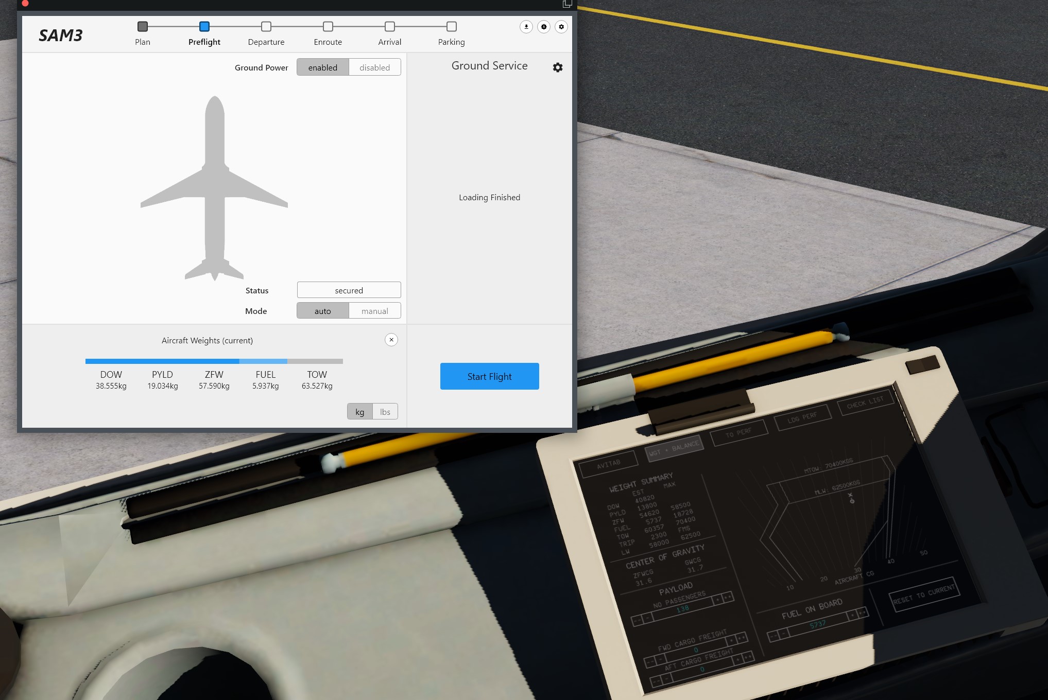Decrease fuel on board with double minus
Viewport: 1048px width, 700px height.
(x=773, y=636)
